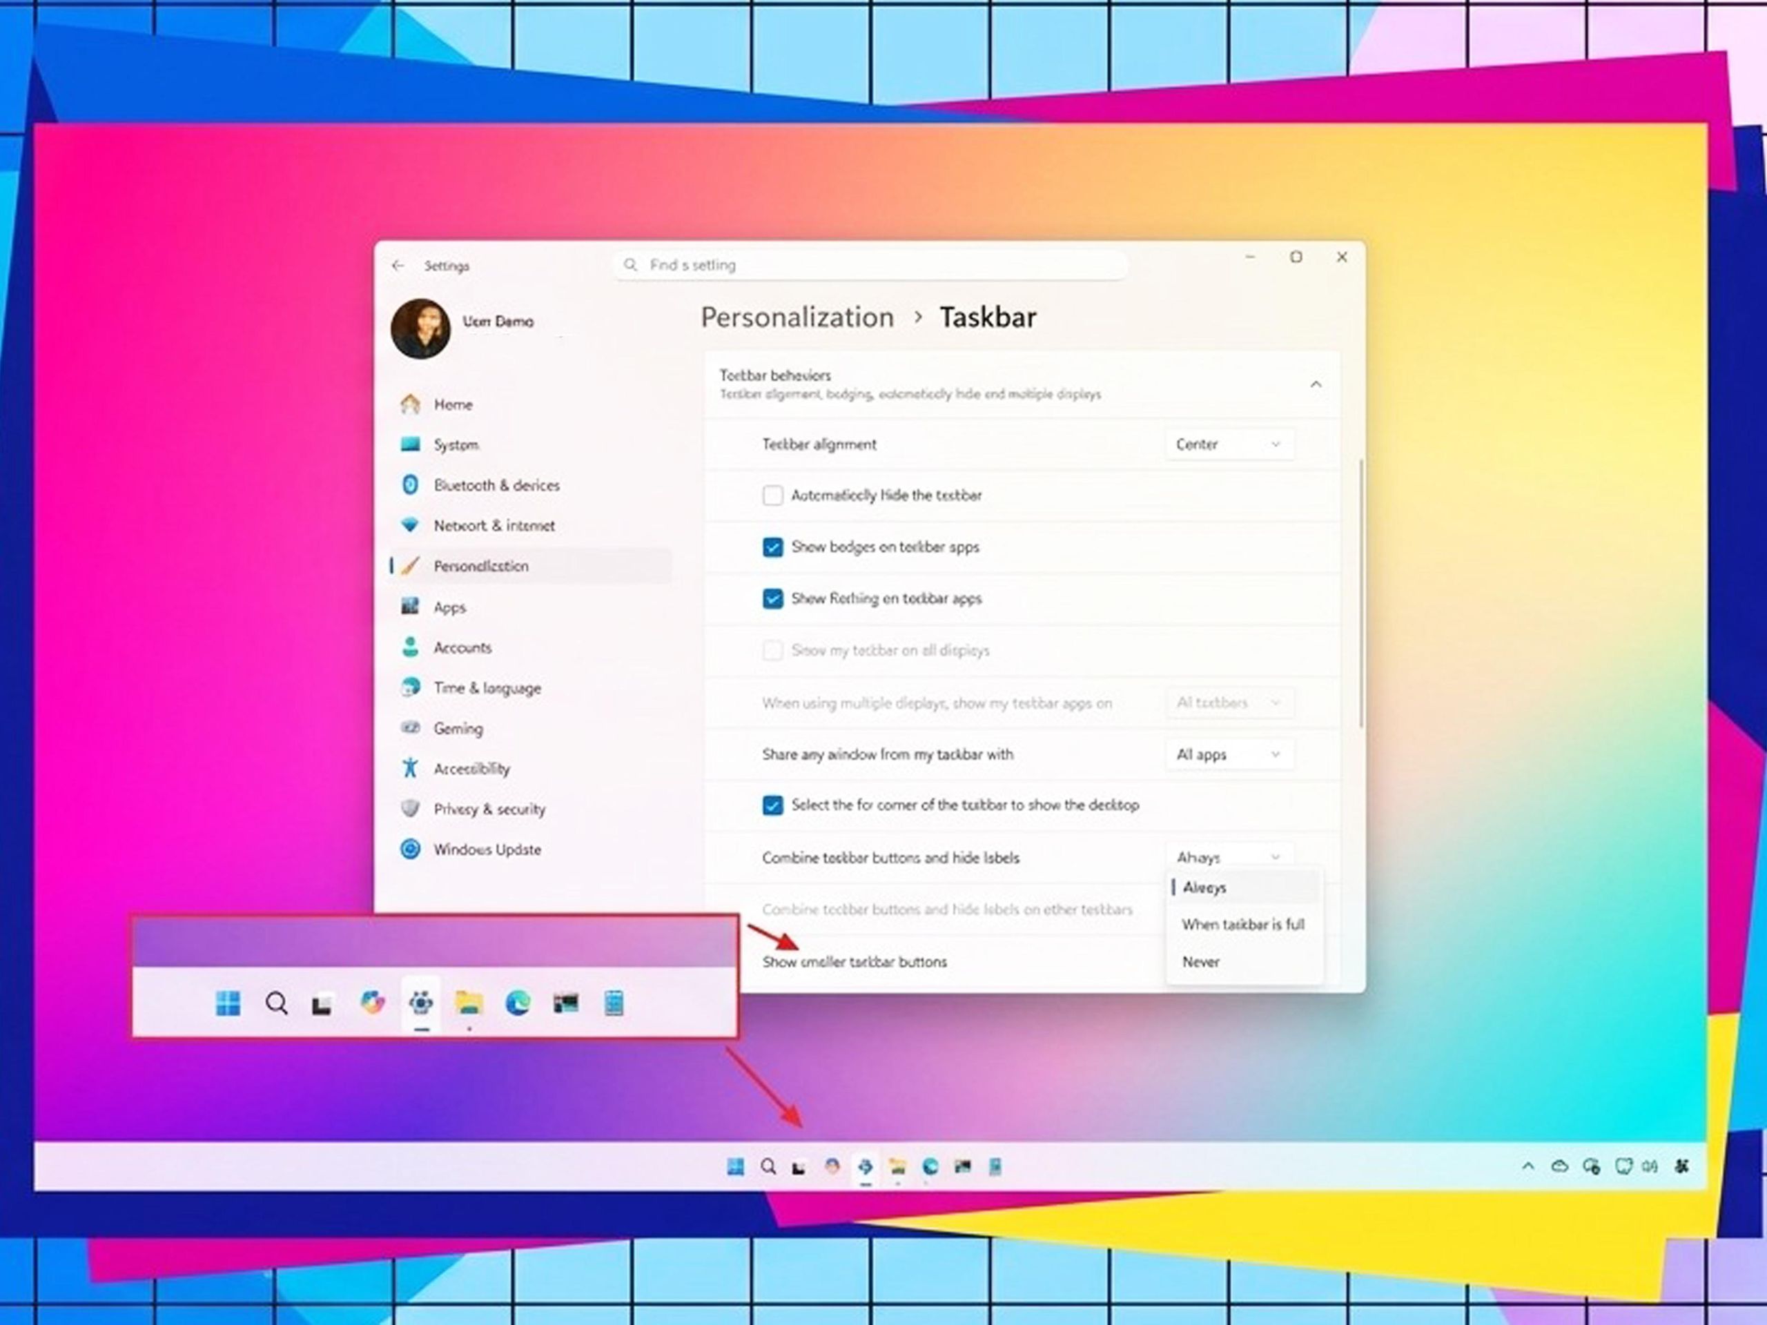Screen dimensions: 1767x1325
Task: Open File Explorer in the taskbar
Action: (x=898, y=1167)
